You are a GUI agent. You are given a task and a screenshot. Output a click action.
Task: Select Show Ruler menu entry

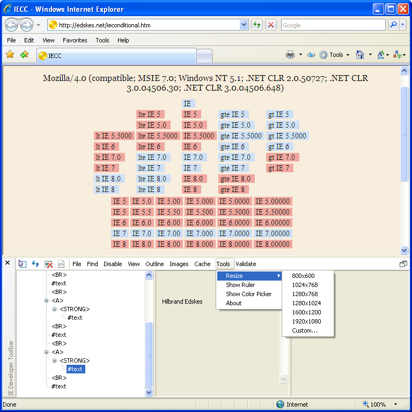tap(240, 285)
